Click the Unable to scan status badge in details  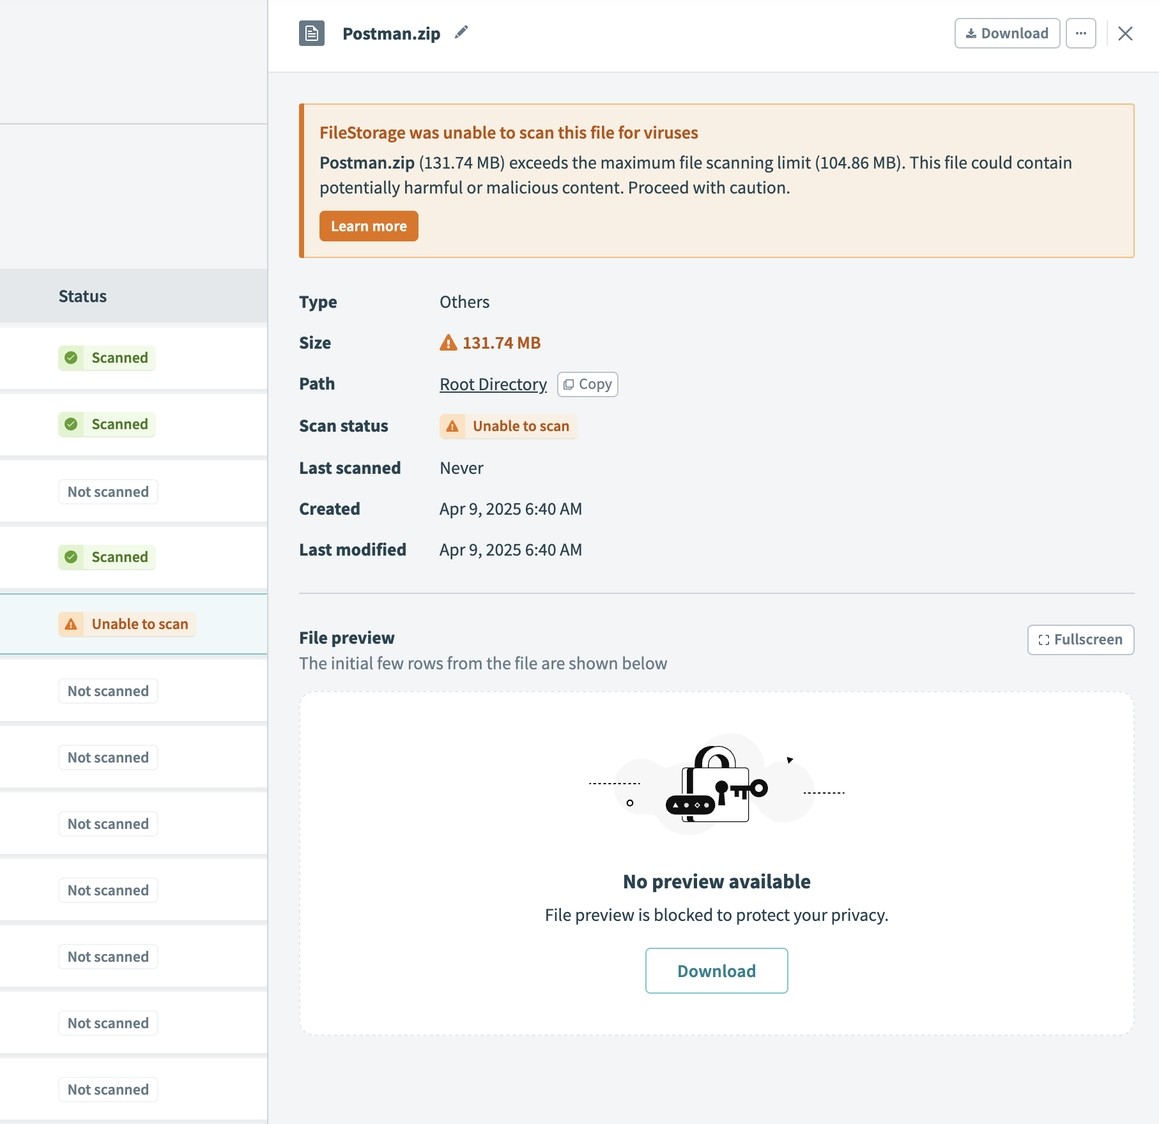(x=509, y=427)
